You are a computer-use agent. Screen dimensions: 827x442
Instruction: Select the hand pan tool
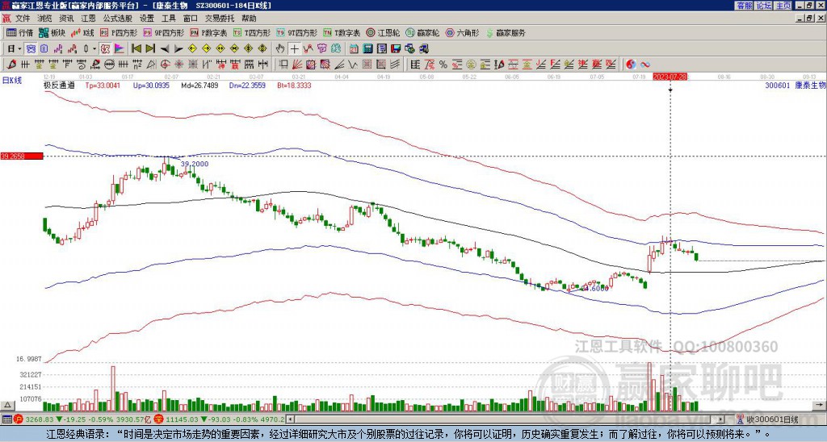[280, 48]
